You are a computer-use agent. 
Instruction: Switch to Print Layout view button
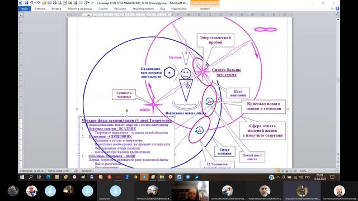pyautogui.click(x=278, y=171)
